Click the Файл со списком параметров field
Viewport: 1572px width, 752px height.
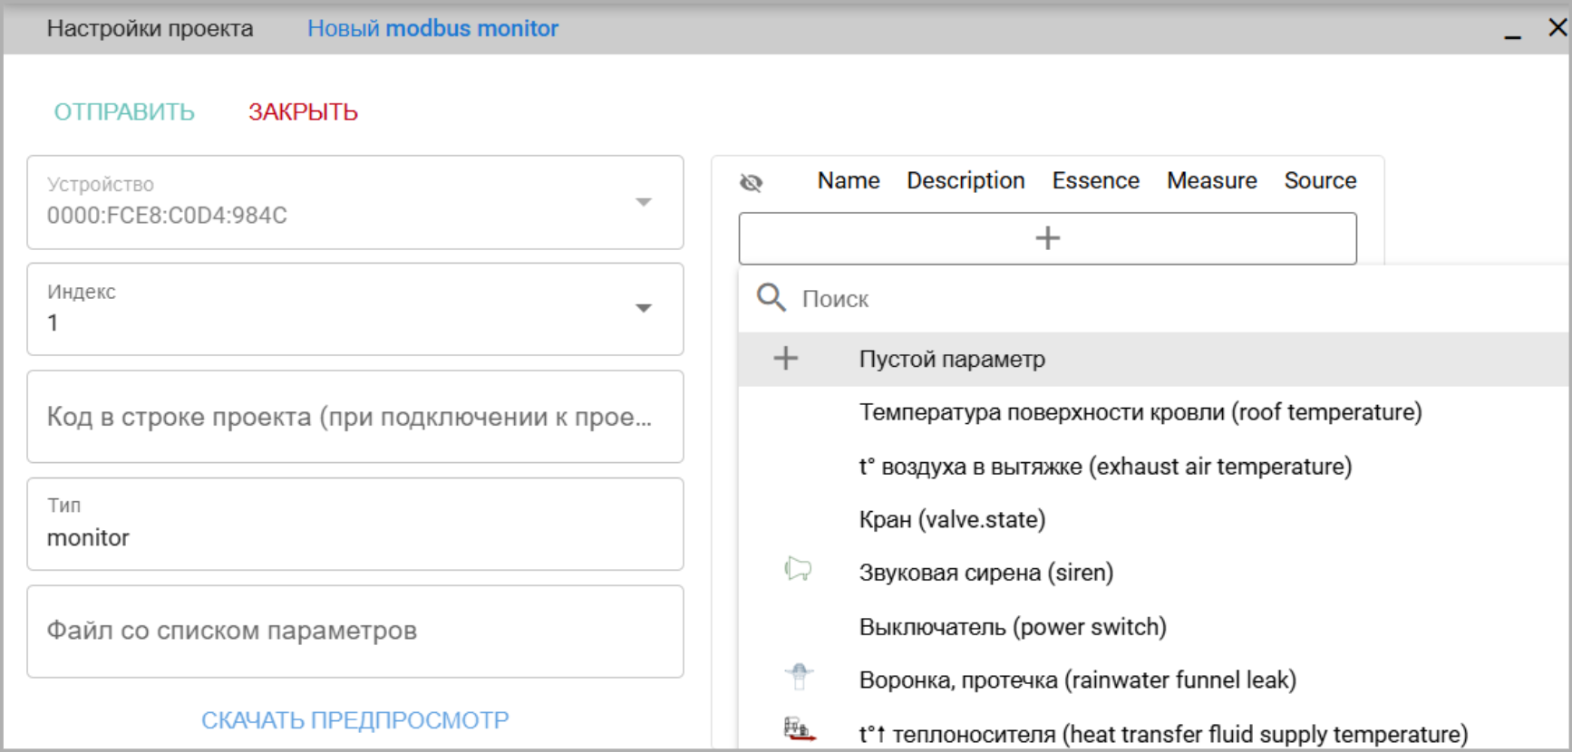[354, 631]
